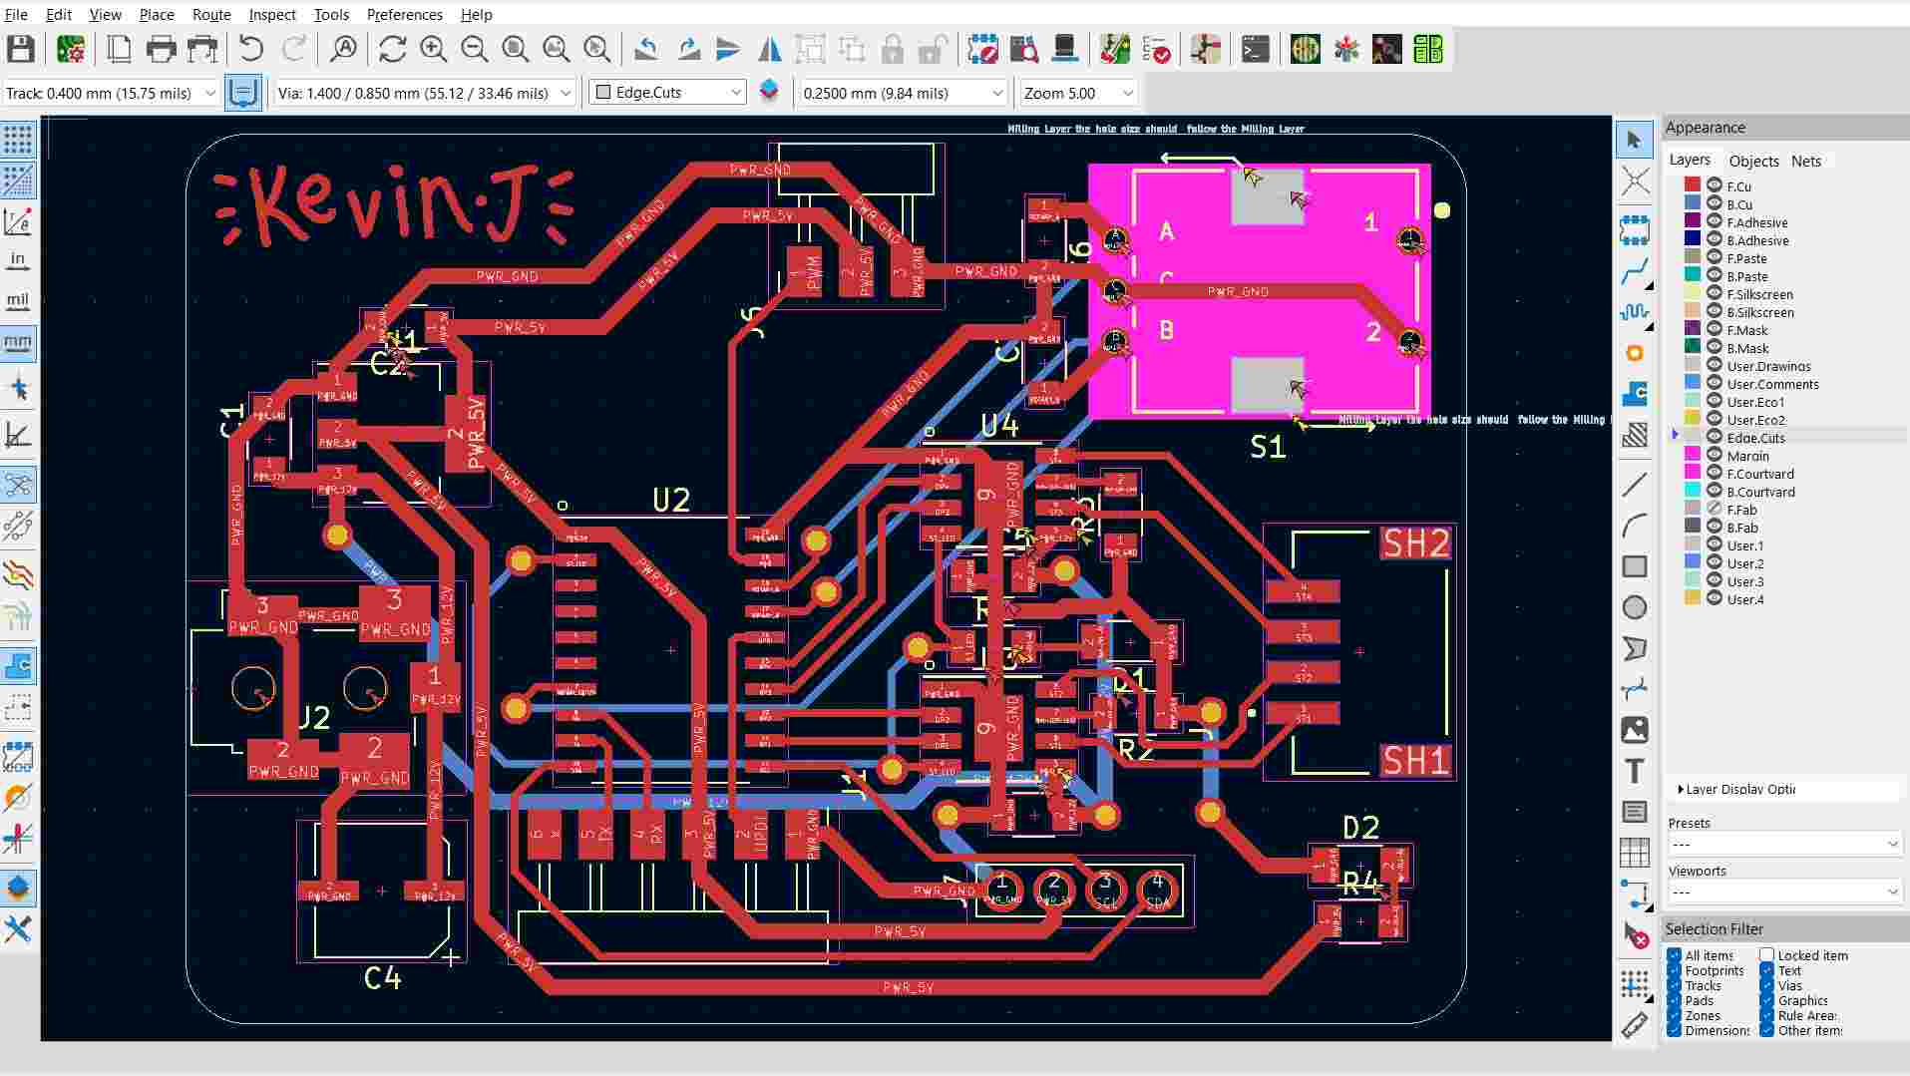The image size is (1910, 1076).
Task: Expand Layer Display Options
Action: pyautogui.click(x=1736, y=789)
